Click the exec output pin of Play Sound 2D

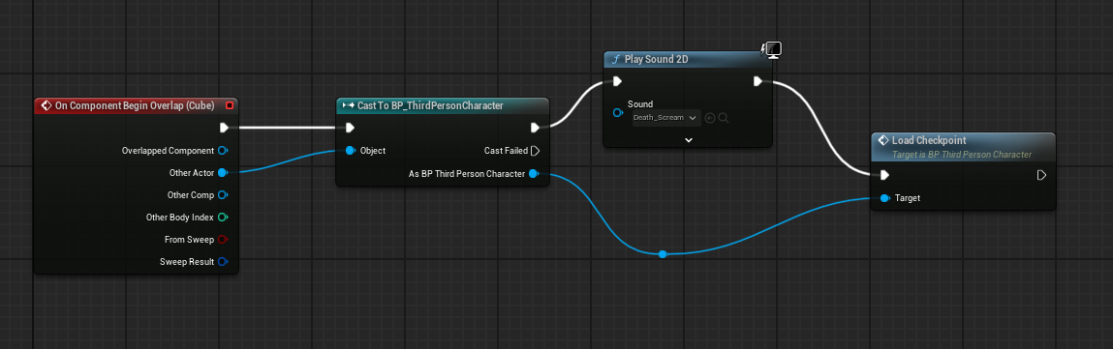pyautogui.click(x=758, y=81)
